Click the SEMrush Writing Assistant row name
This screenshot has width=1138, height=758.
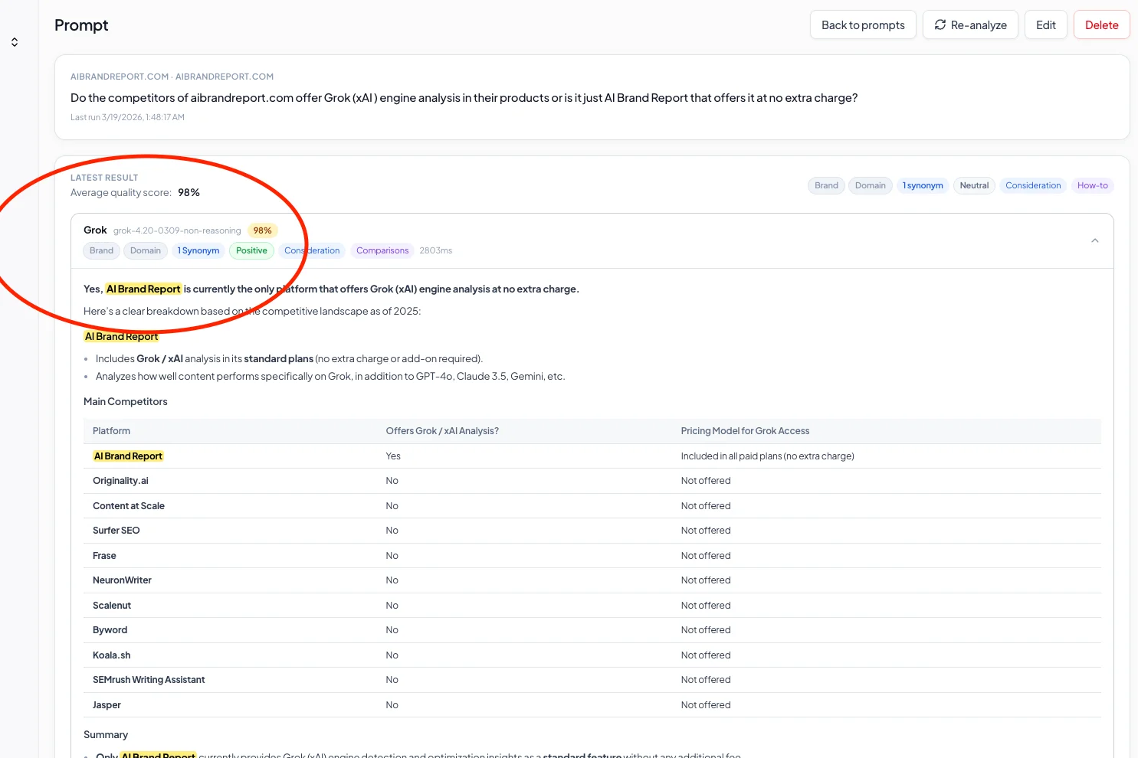(149, 680)
